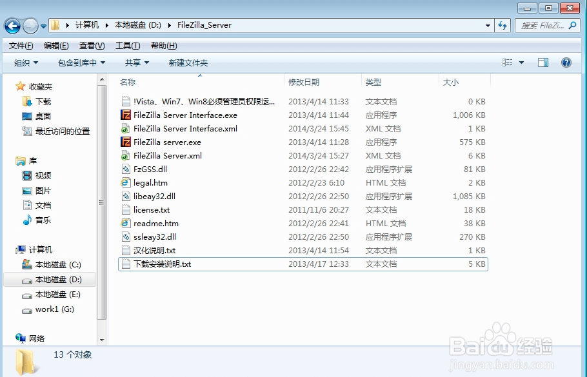Open the 共享 dropdown
This screenshot has height=377, width=587.
click(137, 63)
